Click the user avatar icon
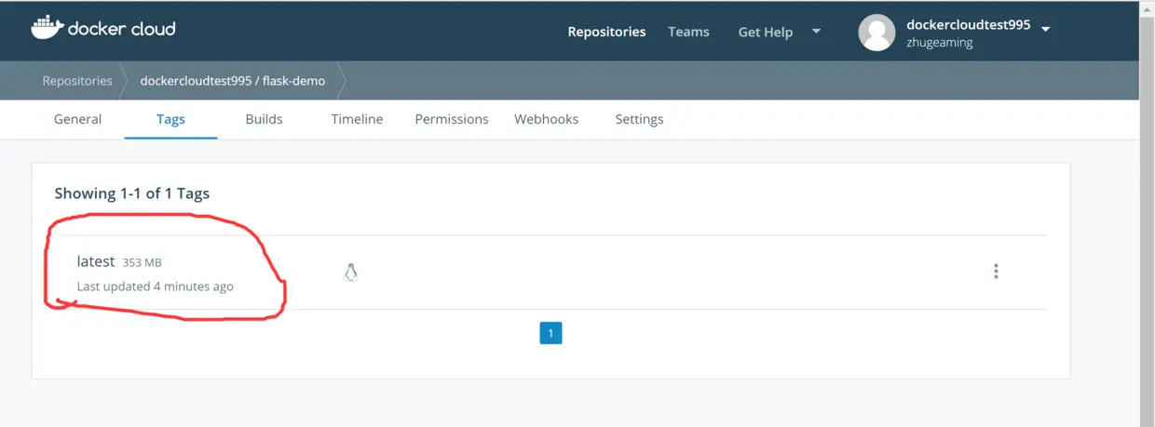The height and width of the screenshot is (427, 1155). pyautogui.click(x=876, y=33)
